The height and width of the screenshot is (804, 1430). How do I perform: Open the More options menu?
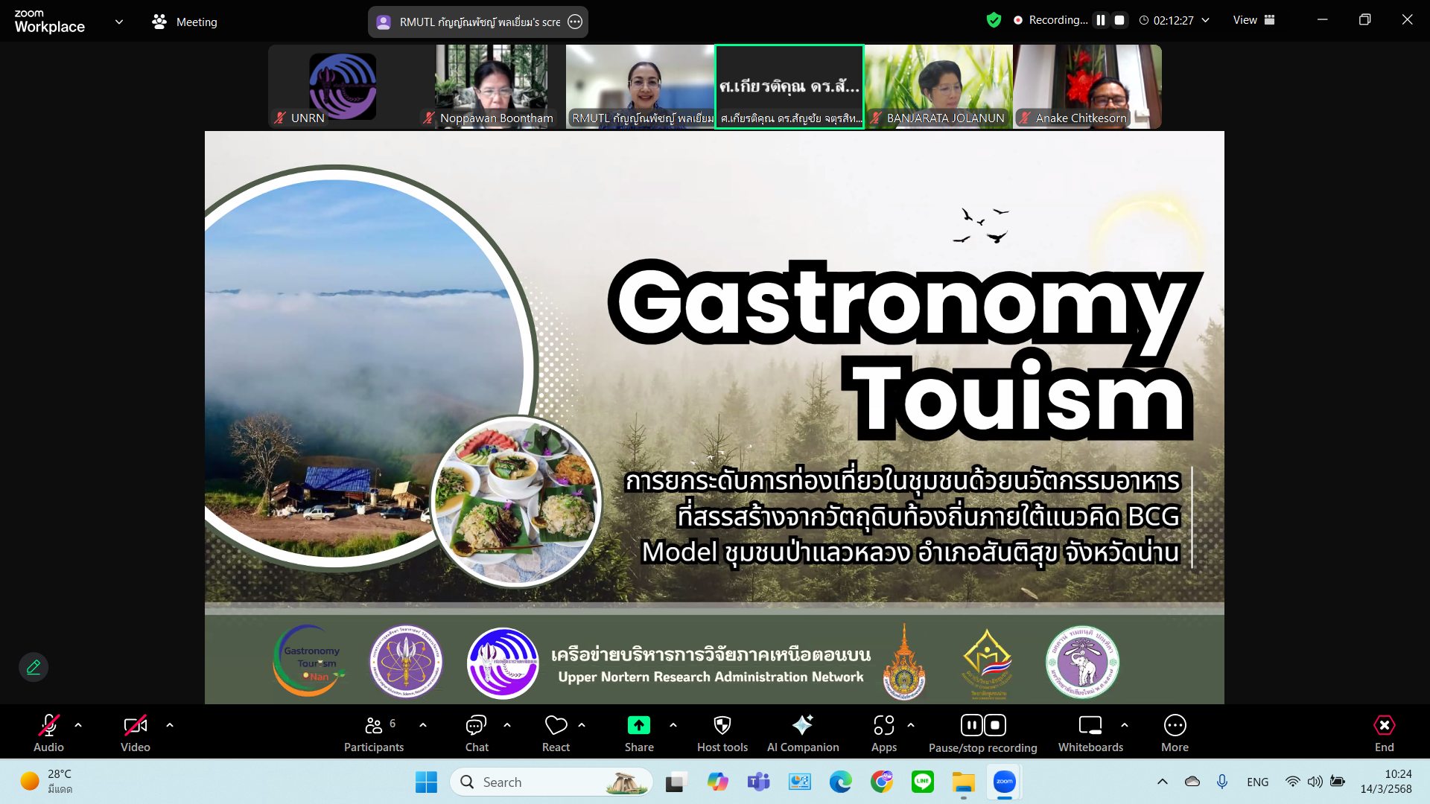pyautogui.click(x=1175, y=733)
